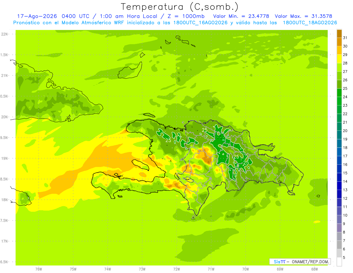Screen dimensions: 353x273
Task: Select the '1800UTC_18AGO2026' valid-until timestamp
Action: click(x=310, y=23)
